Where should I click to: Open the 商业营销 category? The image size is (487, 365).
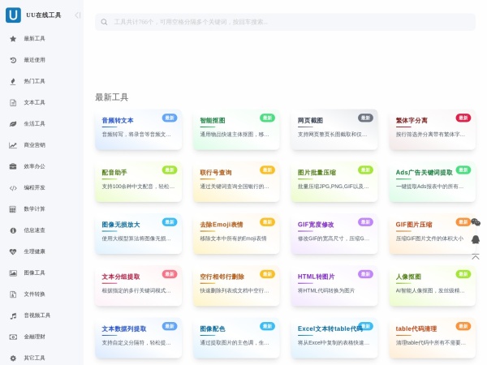point(34,145)
